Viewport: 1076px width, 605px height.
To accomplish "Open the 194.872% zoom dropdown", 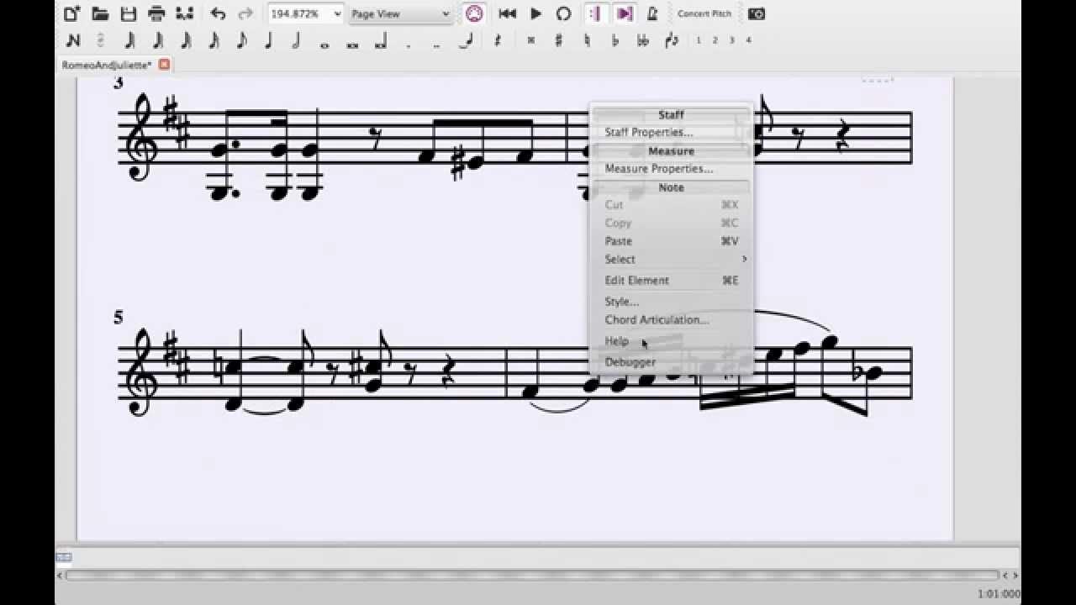I will [x=306, y=13].
